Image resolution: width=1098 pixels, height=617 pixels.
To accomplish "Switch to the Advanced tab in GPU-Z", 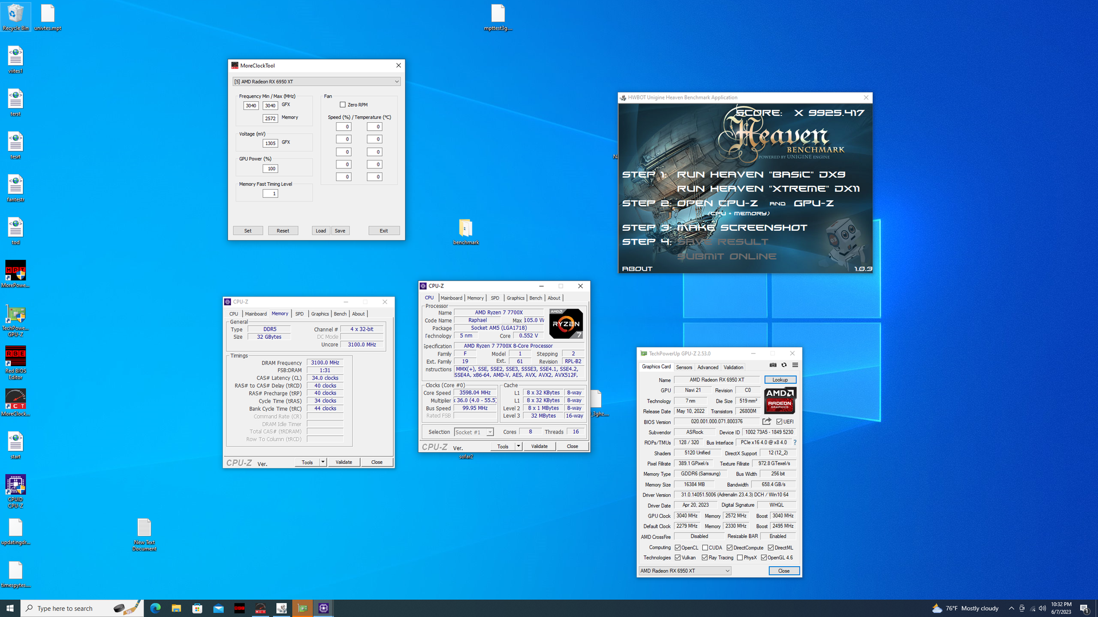I will coord(707,367).
